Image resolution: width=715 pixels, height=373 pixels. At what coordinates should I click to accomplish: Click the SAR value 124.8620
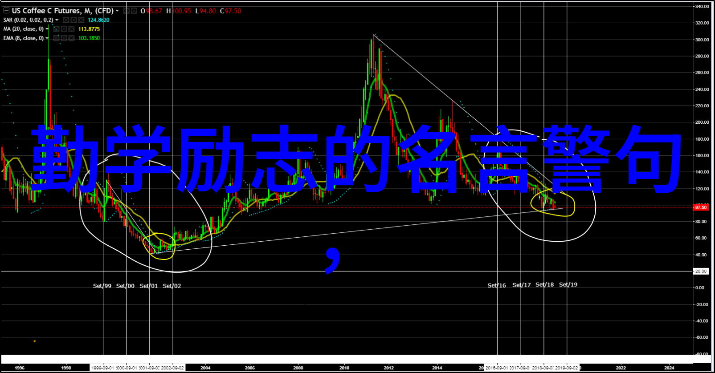[98, 20]
